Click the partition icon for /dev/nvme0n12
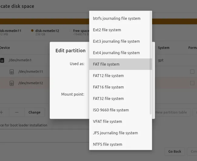The width and height of the screenshot is (197, 161). click(x=12, y=83)
